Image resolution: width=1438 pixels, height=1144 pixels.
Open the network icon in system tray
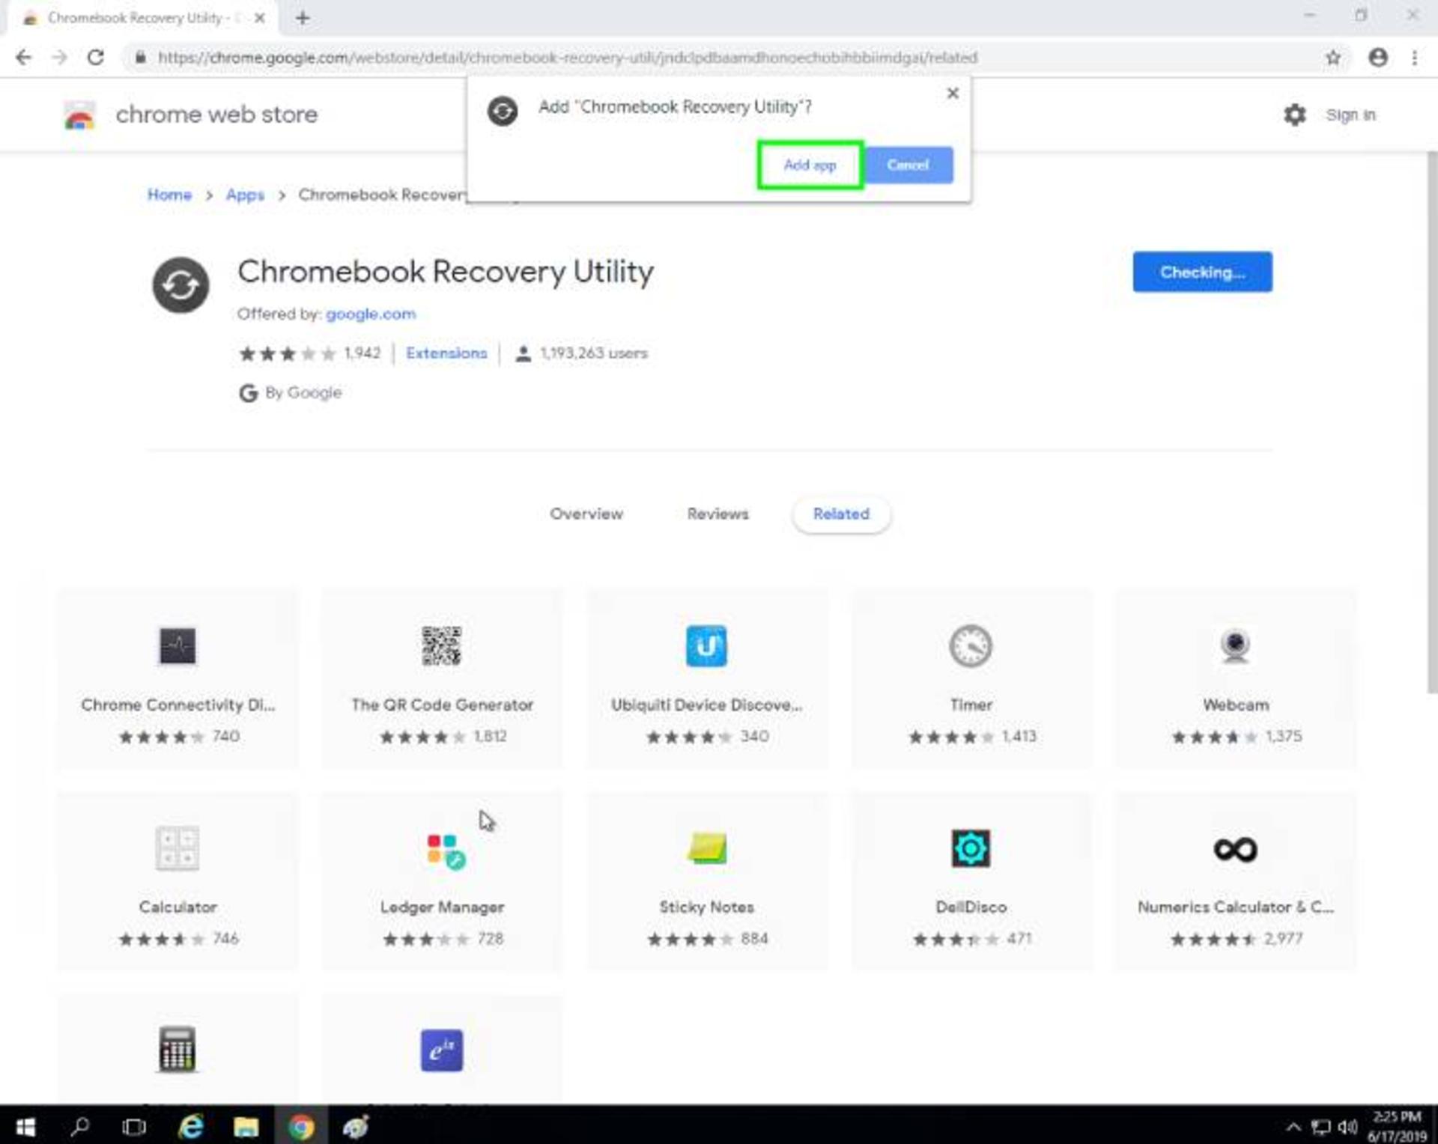click(x=1320, y=1127)
